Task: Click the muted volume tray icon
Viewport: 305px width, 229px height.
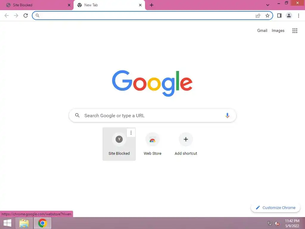Action: pyautogui.click(x=277, y=223)
